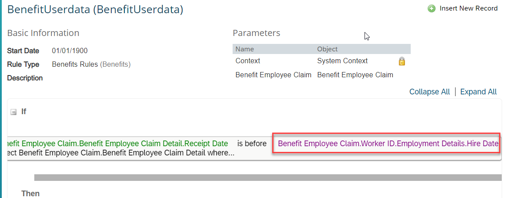Click the BenefitUserdata rule title
The width and height of the screenshot is (507, 198).
(95, 9)
